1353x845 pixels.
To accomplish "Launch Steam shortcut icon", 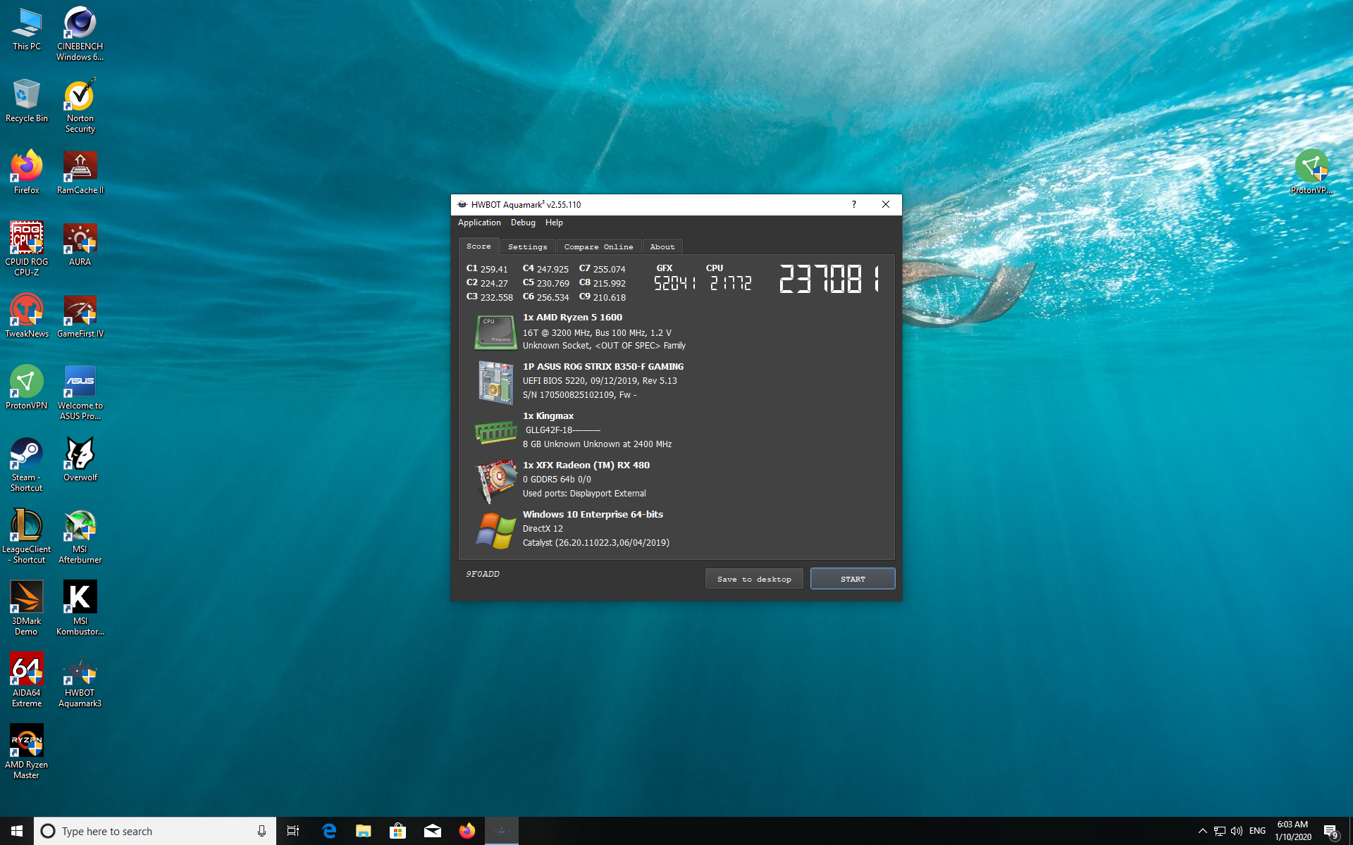I will (x=27, y=465).
